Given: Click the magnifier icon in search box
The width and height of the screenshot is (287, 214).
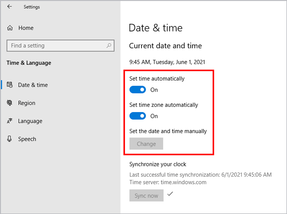Looking at the screenshot, I should click(109, 46).
